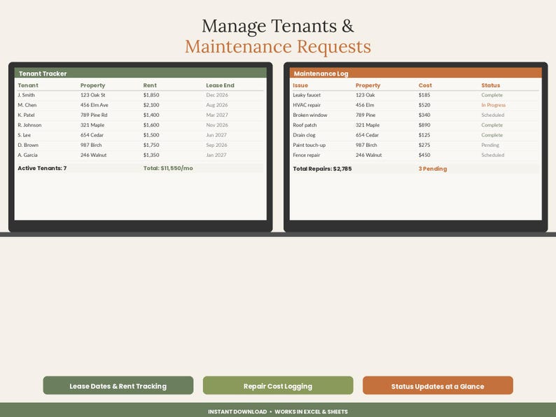Image resolution: width=556 pixels, height=417 pixels.
Task: Select tenant S. Lee cell
Action: click(24, 135)
